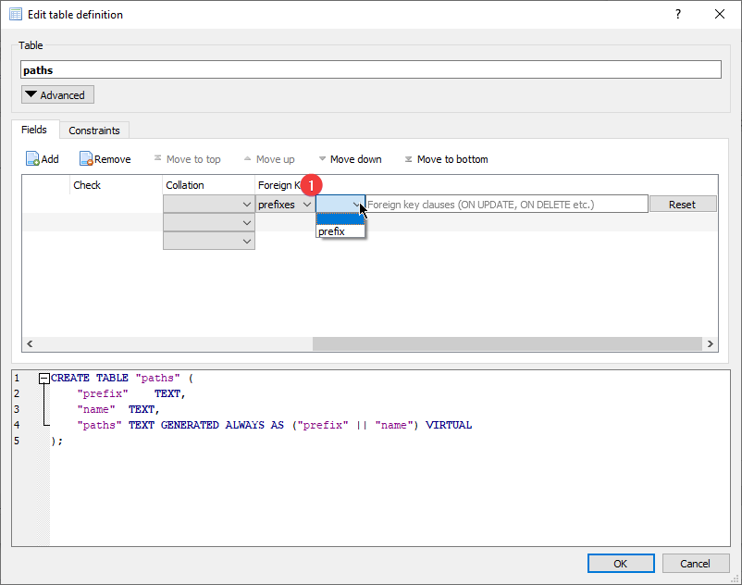Move the field to top
The width and height of the screenshot is (742, 585).
tap(188, 158)
